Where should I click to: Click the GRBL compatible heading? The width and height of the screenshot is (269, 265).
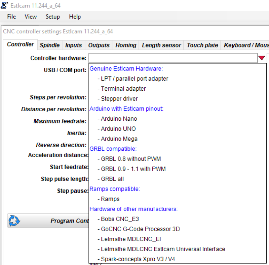(113, 149)
